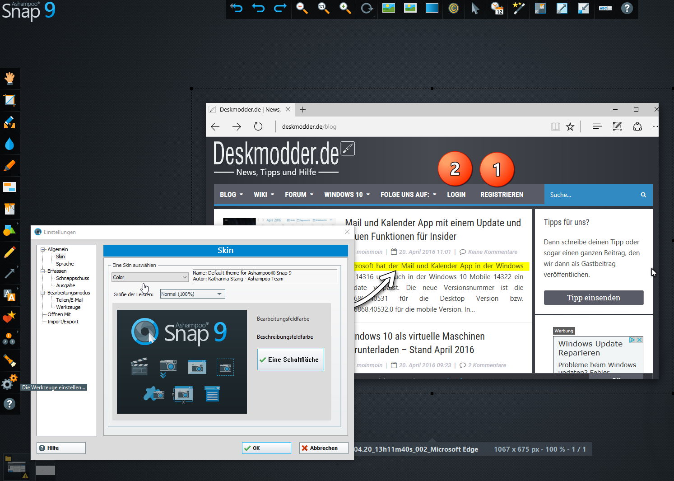Open the BLOG dropdown menu in Edge

pyautogui.click(x=231, y=195)
